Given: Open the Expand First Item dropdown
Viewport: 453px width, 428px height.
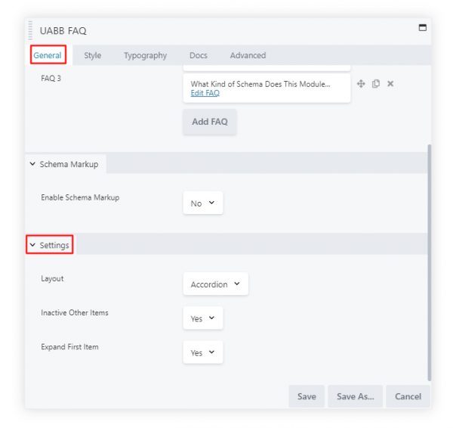Looking at the screenshot, I should [203, 352].
